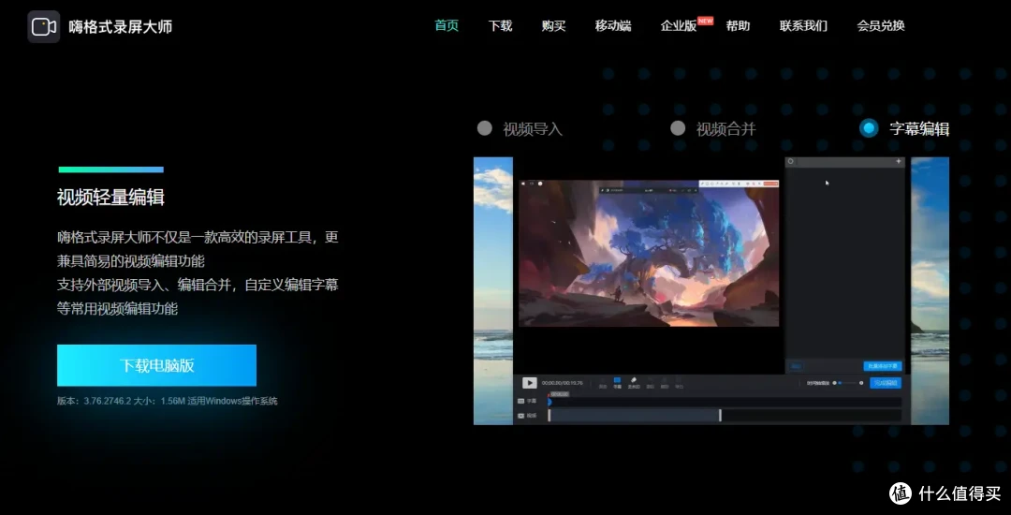This screenshot has height=515, width=1011.
Task: Open the 购买 page
Action: tap(554, 26)
